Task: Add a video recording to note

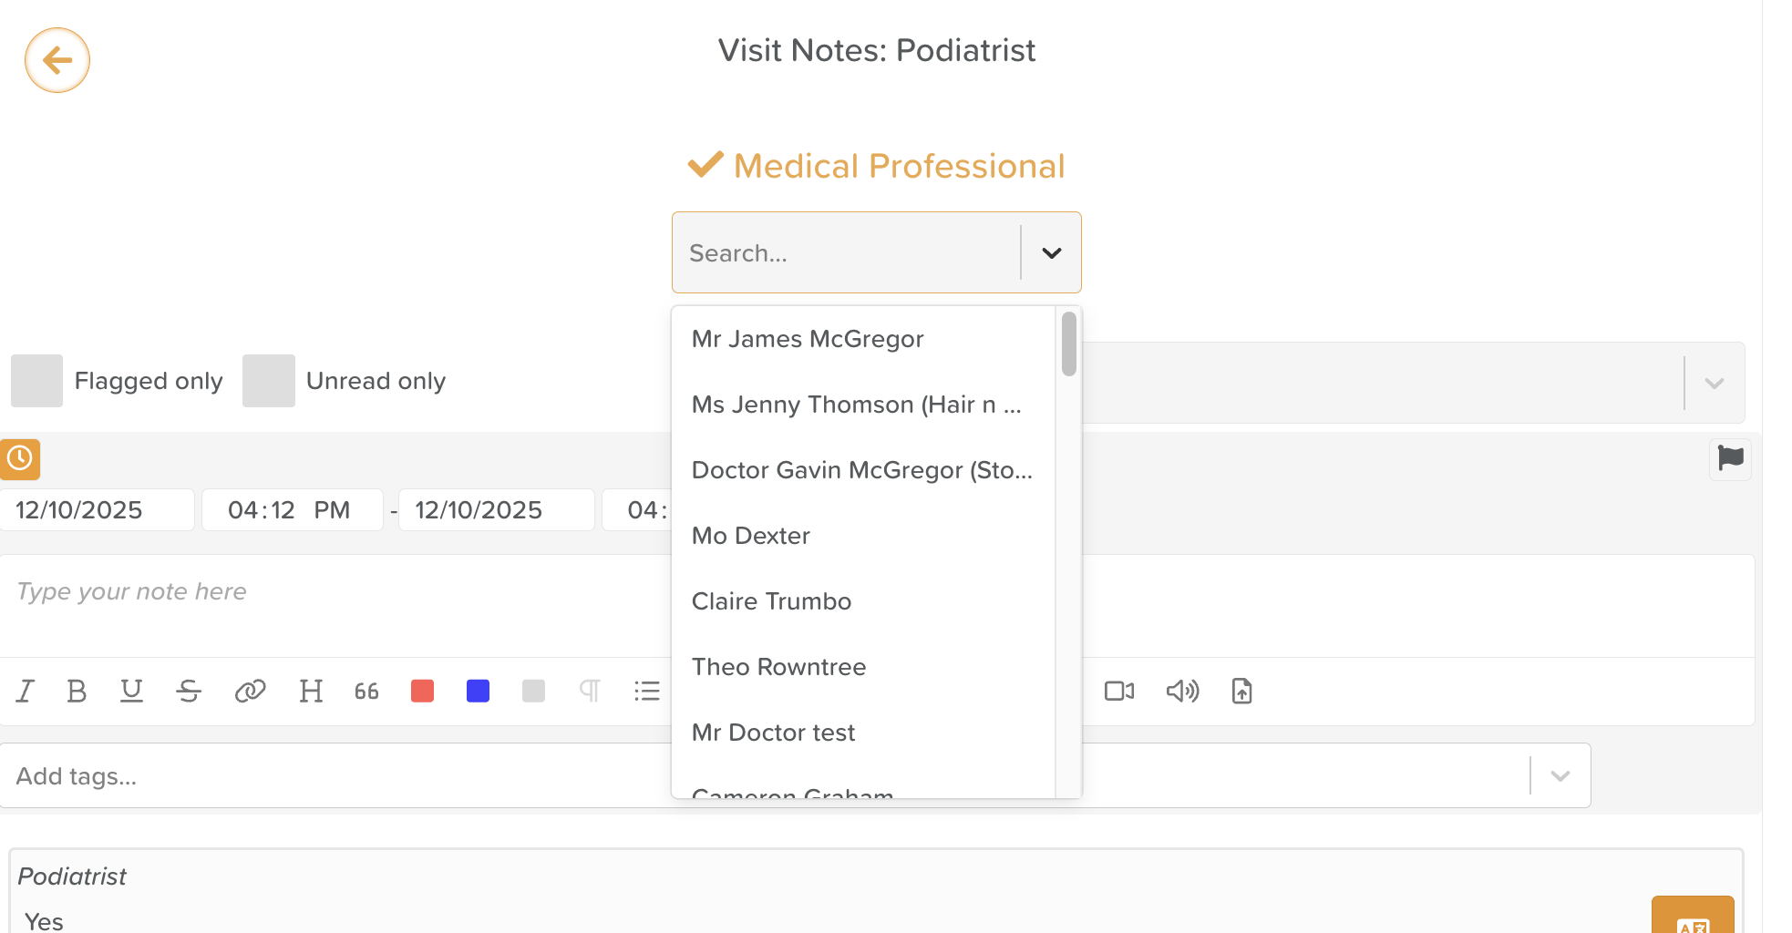Action: 1119,692
